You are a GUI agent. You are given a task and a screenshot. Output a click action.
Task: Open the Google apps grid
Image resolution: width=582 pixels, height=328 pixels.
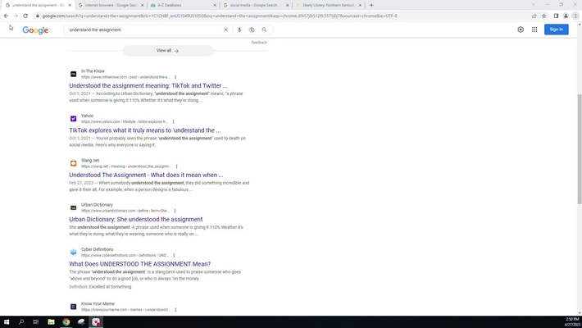tap(534, 30)
